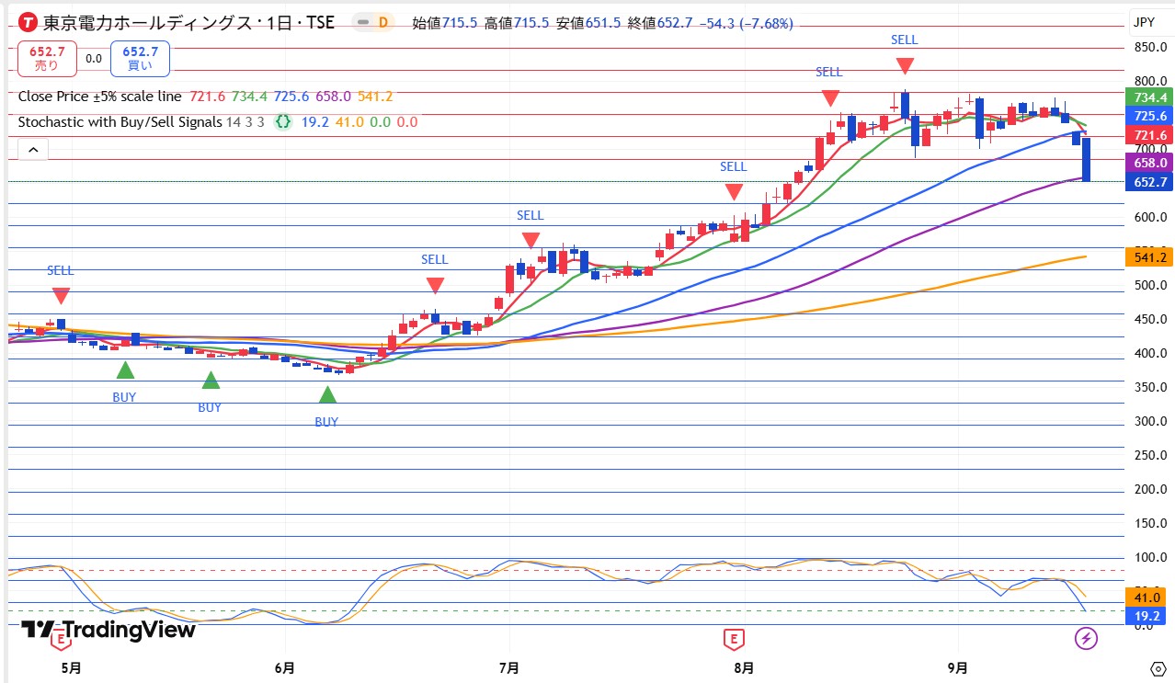This screenshot has height=683, width=1175.
Task: Toggle the market status D pill
Action: 371,23
